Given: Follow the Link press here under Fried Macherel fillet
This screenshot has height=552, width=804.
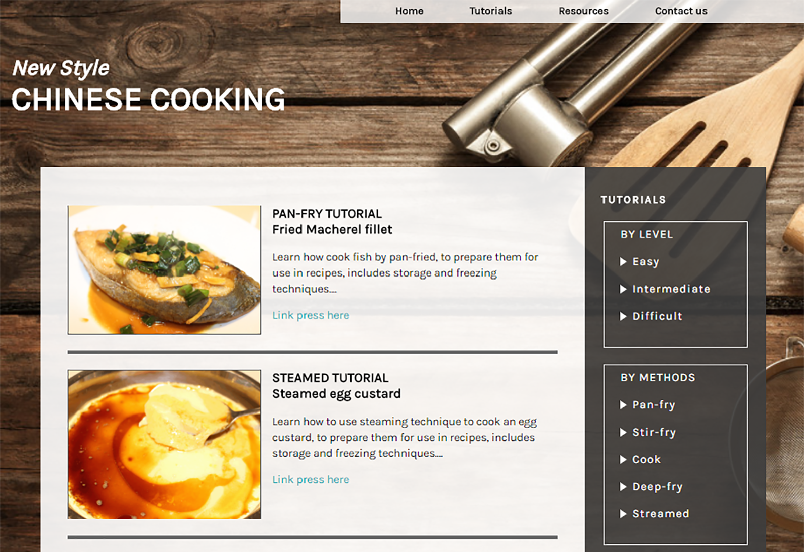Looking at the screenshot, I should [311, 315].
